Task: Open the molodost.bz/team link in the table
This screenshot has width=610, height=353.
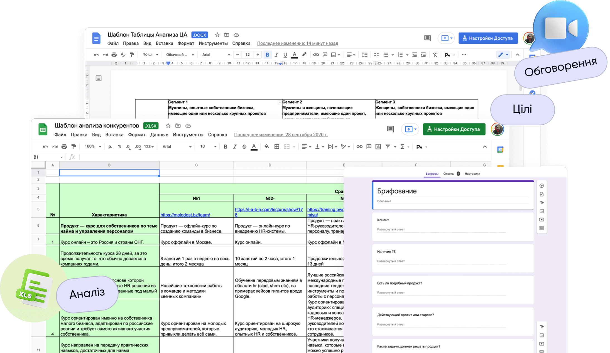Action: tap(185, 215)
